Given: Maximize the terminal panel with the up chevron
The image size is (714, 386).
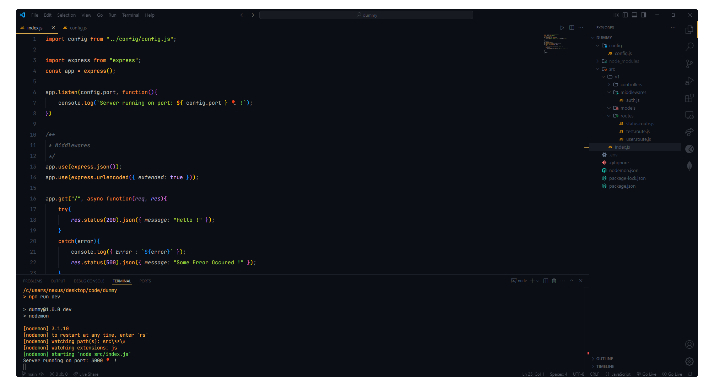Looking at the screenshot, I should coord(572,281).
